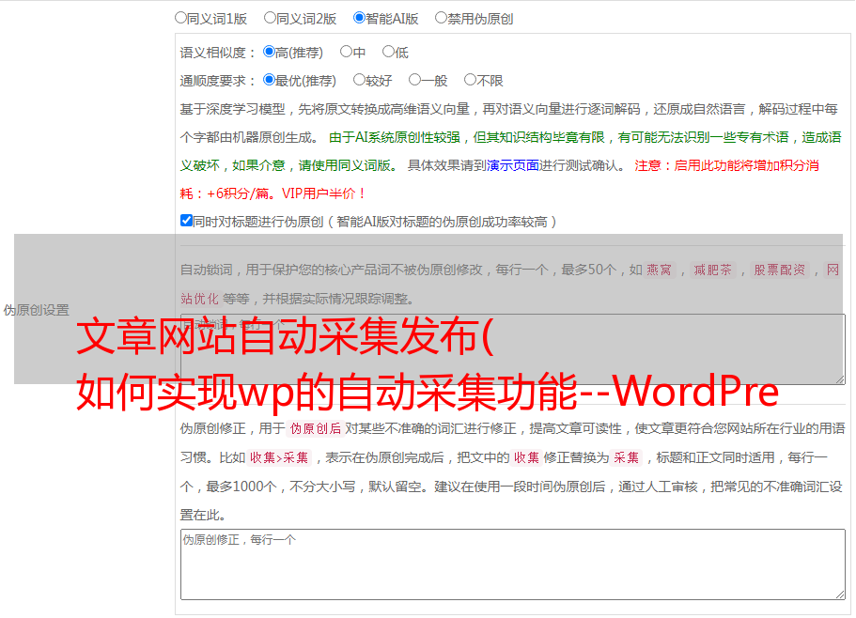Viewport: 856px width, 618px height.
Task: Open the 演示页面 link
Action: tap(512, 165)
